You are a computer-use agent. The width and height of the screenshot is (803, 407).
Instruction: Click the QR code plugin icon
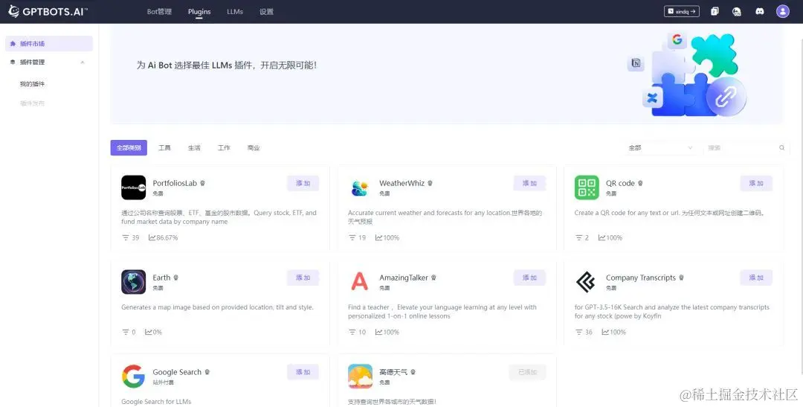pyautogui.click(x=587, y=188)
